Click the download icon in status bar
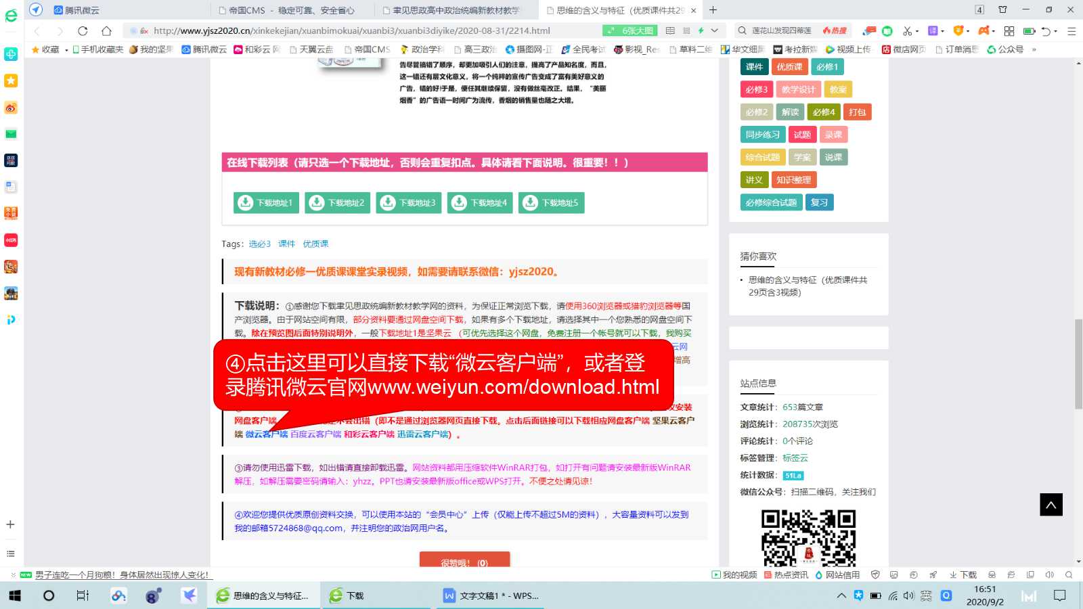This screenshot has height=609, width=1083. click(x=963, y=574)
